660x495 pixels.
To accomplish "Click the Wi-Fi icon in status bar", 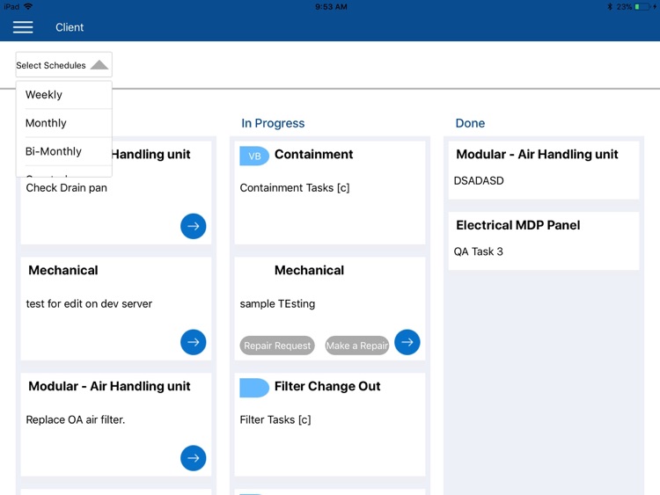I will tap(28, 6).
